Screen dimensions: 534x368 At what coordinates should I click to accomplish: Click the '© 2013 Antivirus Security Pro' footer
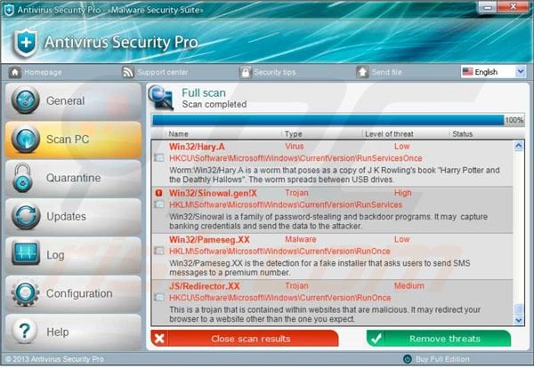(55, 359)
